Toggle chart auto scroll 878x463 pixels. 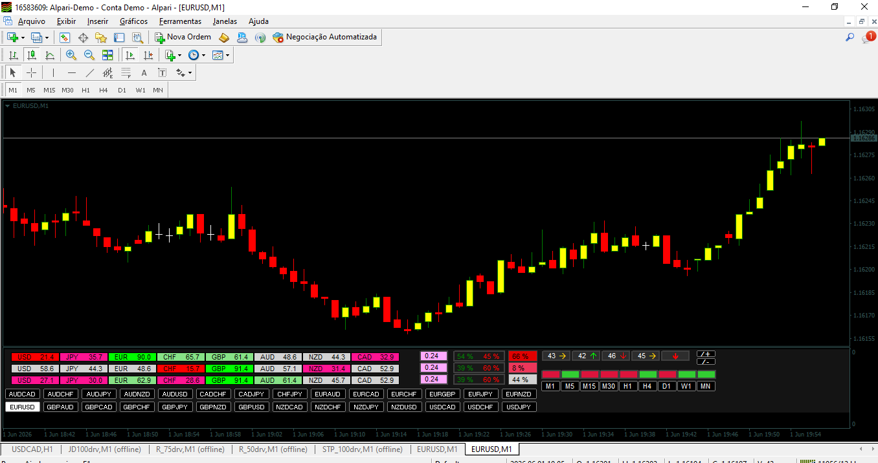coord(130,55)
